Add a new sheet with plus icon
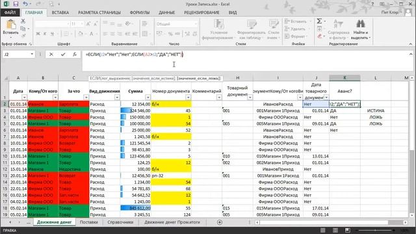 (220, 222)
